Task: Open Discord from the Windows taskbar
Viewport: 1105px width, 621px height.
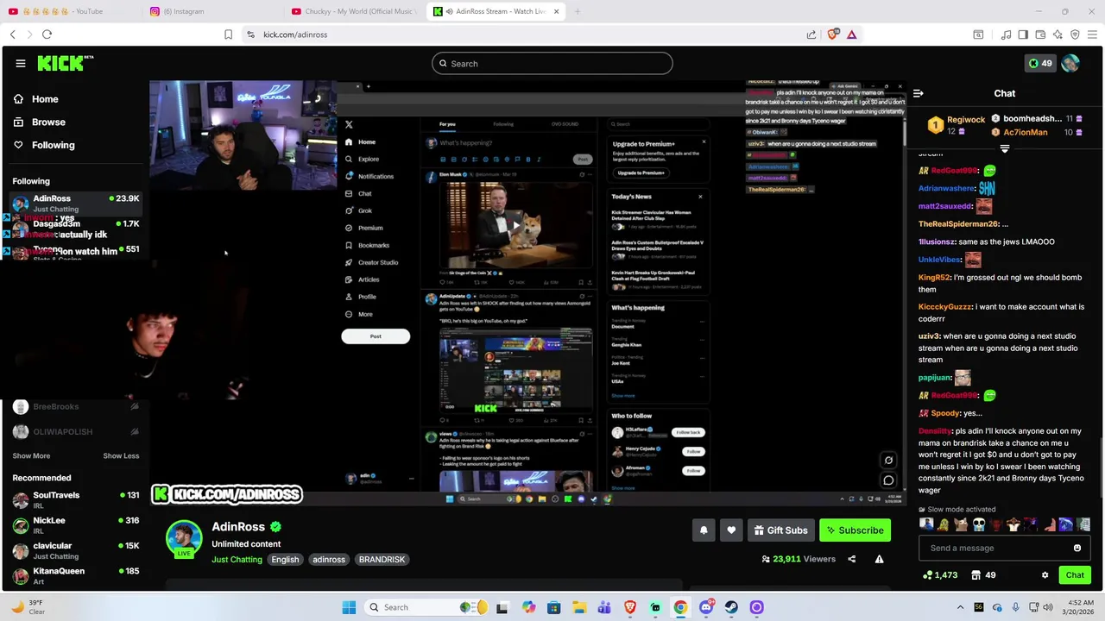Action: (x=706, y=607)
